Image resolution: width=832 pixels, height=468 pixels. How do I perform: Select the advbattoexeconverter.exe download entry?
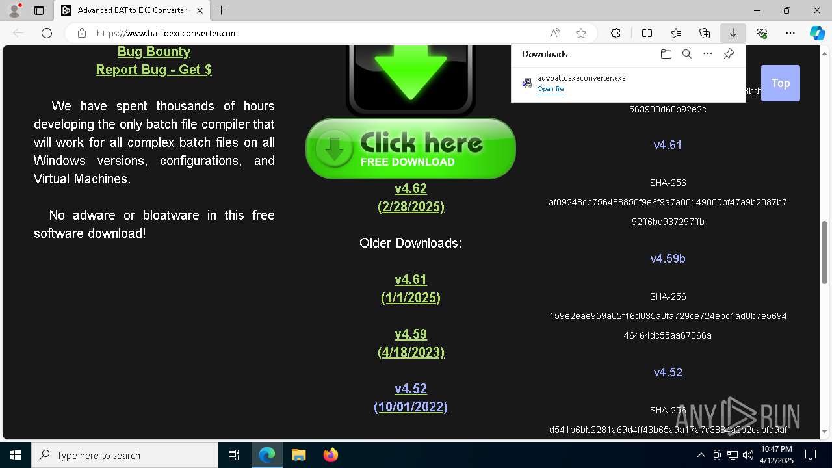coord(628,83)
